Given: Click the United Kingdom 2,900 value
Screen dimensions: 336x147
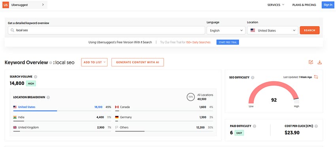Looking at the screenshot, I should pos(101,127).
